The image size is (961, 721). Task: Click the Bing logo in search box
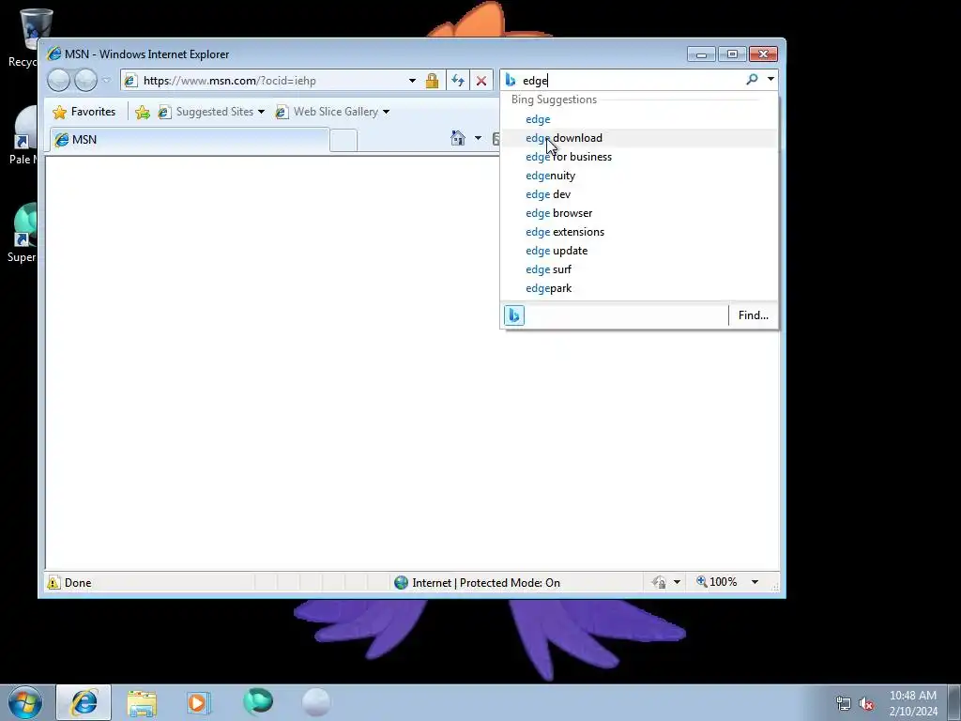click(x=510, y=80)
